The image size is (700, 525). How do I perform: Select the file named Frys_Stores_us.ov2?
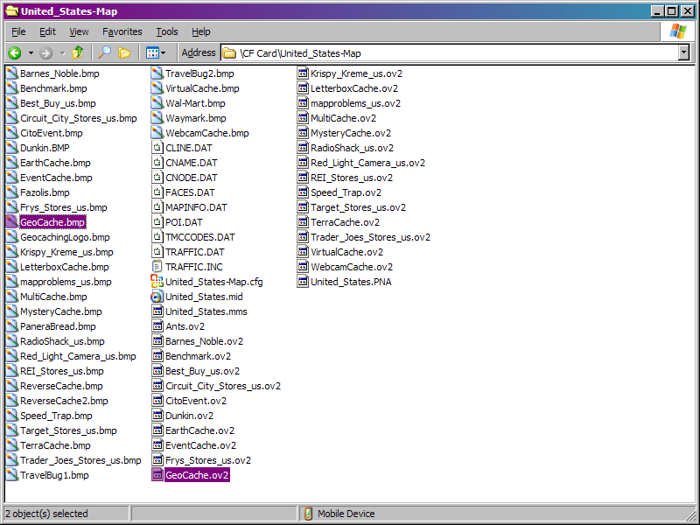click(x=208, y=461)
